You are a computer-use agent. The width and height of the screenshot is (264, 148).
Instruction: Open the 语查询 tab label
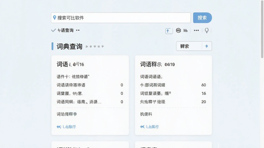[x=65, y=30]
